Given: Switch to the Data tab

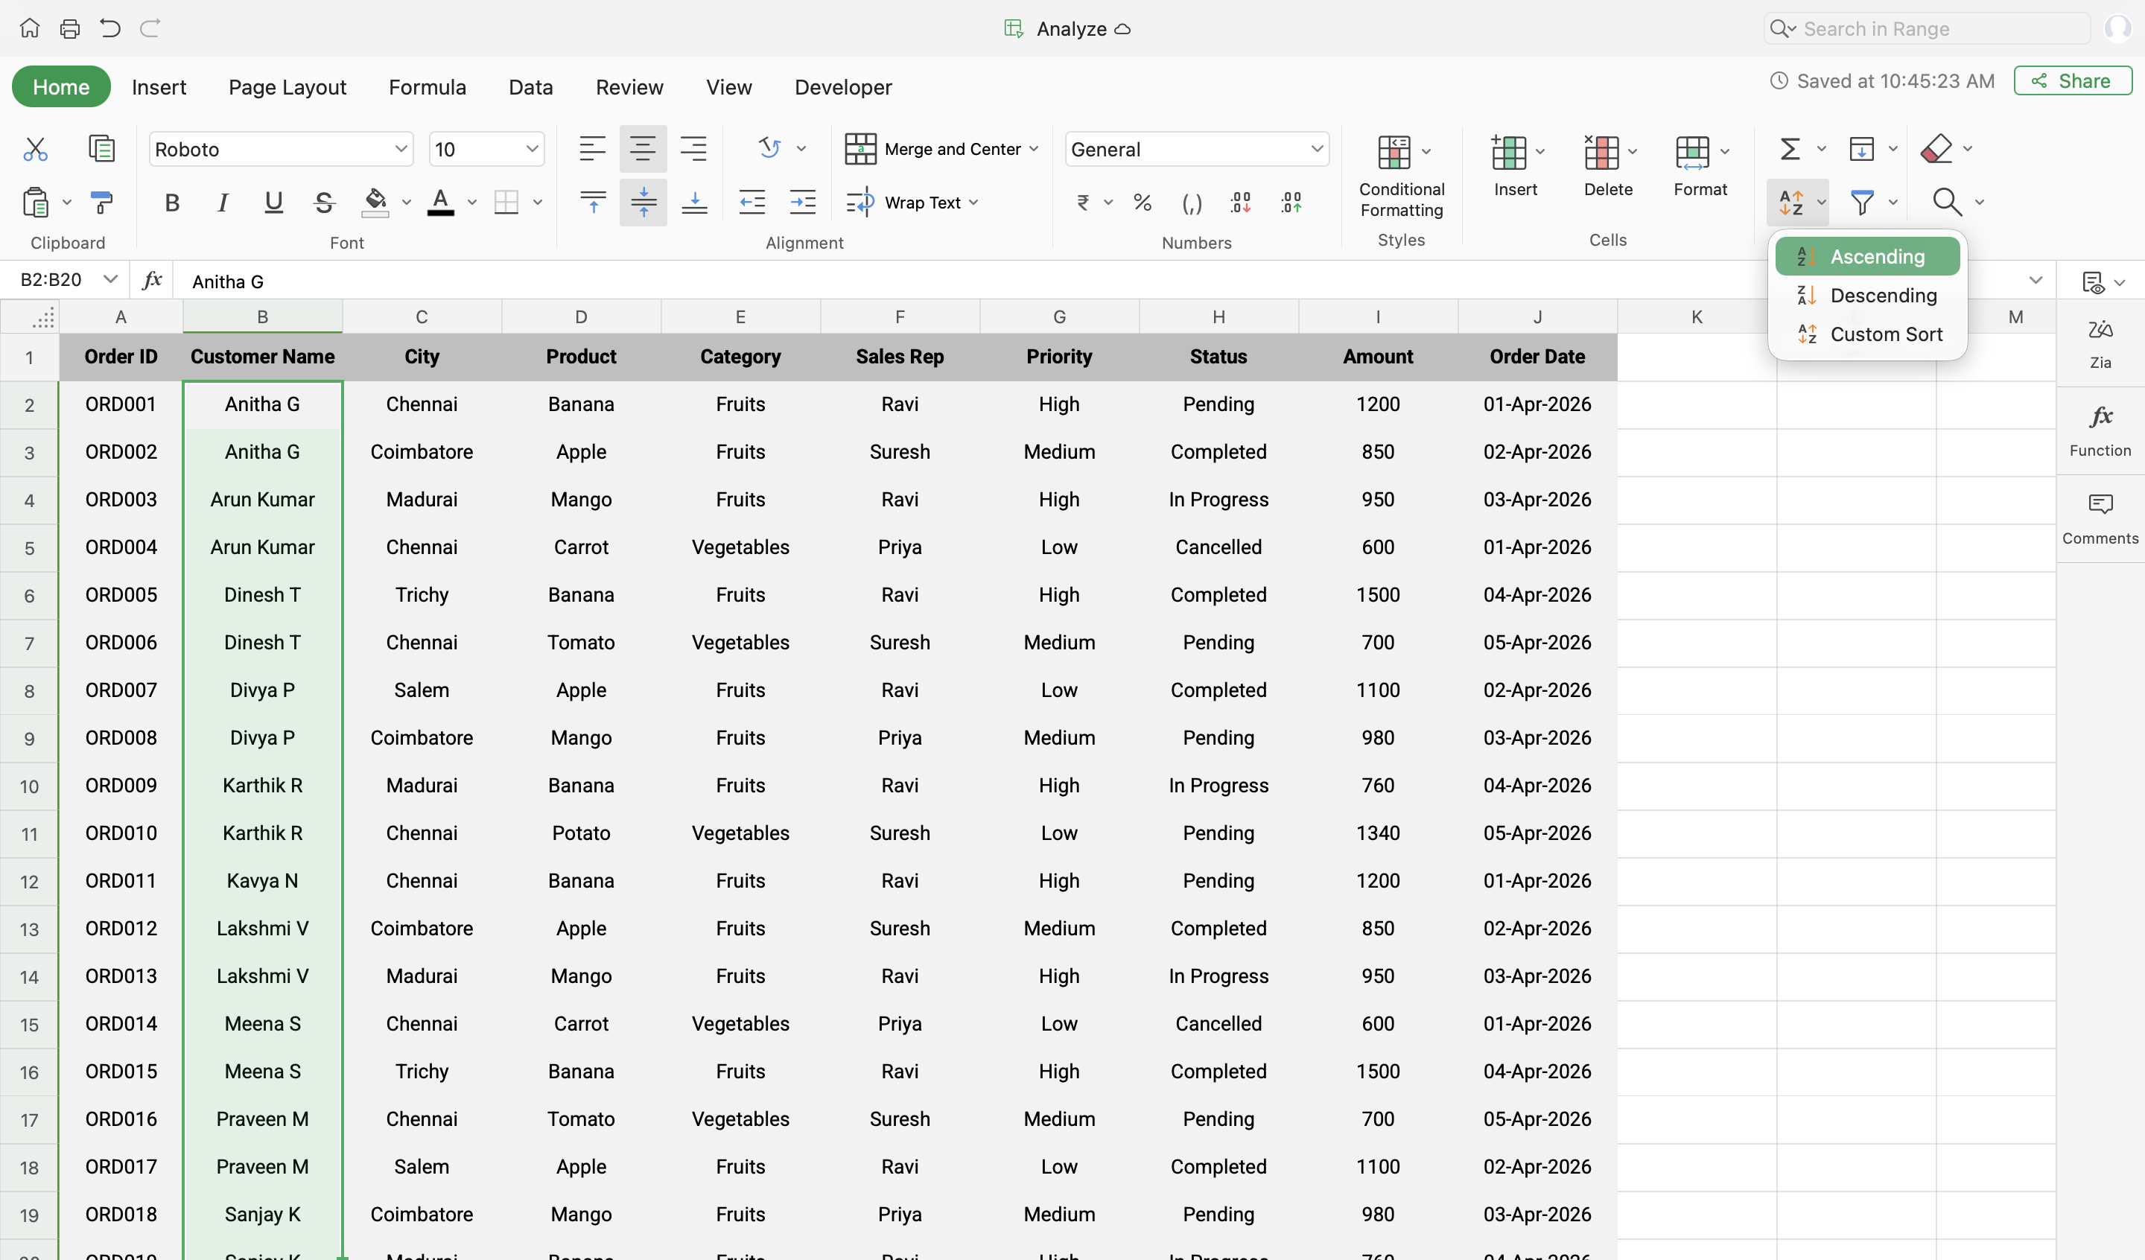Looking at the screenshot, I should (530, 87).
